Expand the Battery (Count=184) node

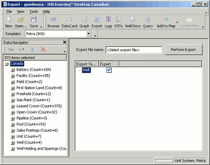click(x=13, y=70)
